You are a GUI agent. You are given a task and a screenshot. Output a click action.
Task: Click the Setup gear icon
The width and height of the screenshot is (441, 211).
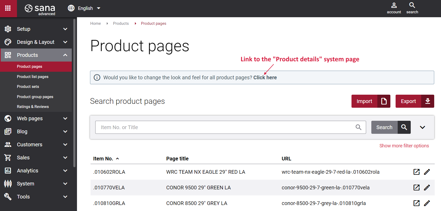click(8, 29)
